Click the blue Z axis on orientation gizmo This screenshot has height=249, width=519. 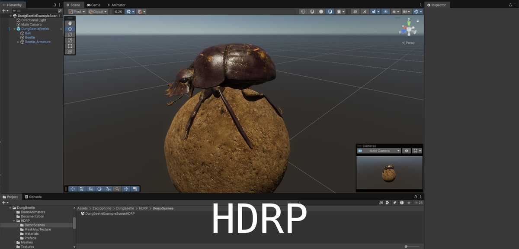coord(404,32)
